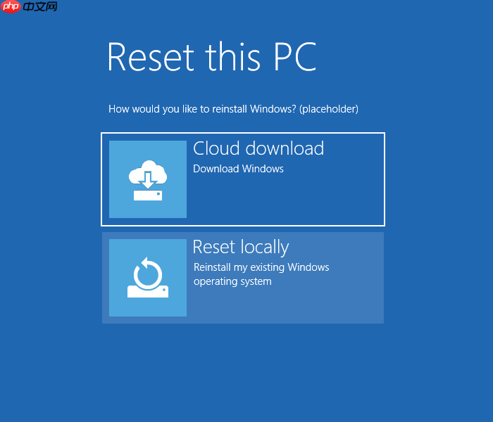Click the drive shape beneath the cloud arrow
Image resolution: width=493 pixels, height=422 pixels.
pos(148,196)
